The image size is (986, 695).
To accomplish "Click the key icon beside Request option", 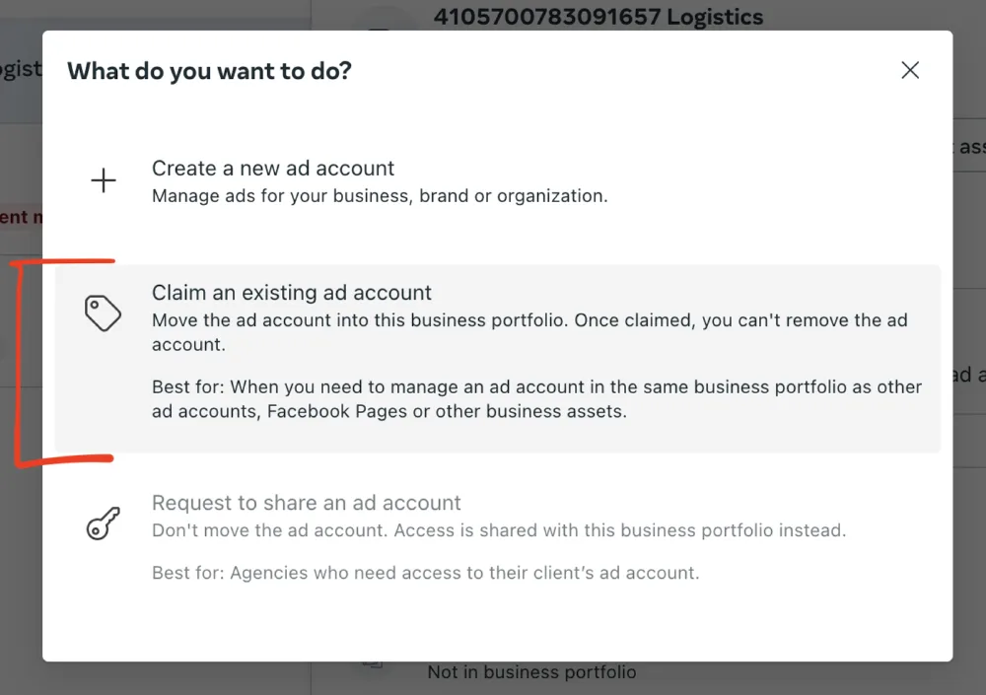I will click(x=103, y=523).
